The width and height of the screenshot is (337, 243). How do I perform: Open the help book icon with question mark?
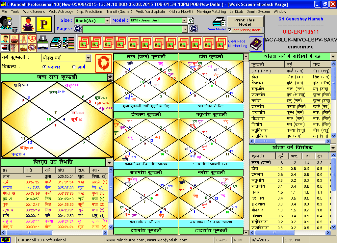coord(256,44)
